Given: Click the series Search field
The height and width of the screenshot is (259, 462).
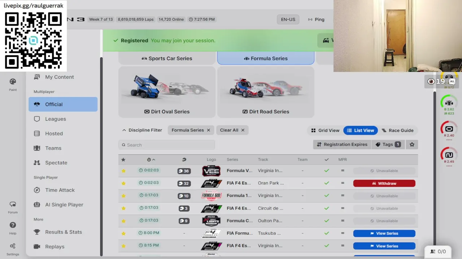Looking at the screenshot, I should click(167, 145).
